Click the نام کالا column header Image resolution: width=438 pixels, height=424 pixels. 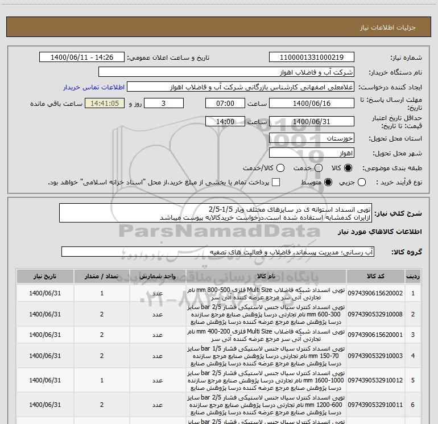point(266,276)
